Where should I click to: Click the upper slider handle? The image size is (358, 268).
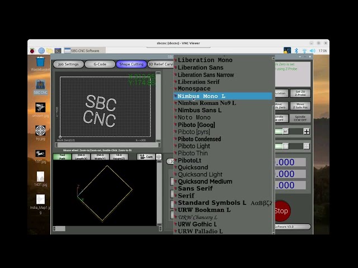click(x=285, y=132)
